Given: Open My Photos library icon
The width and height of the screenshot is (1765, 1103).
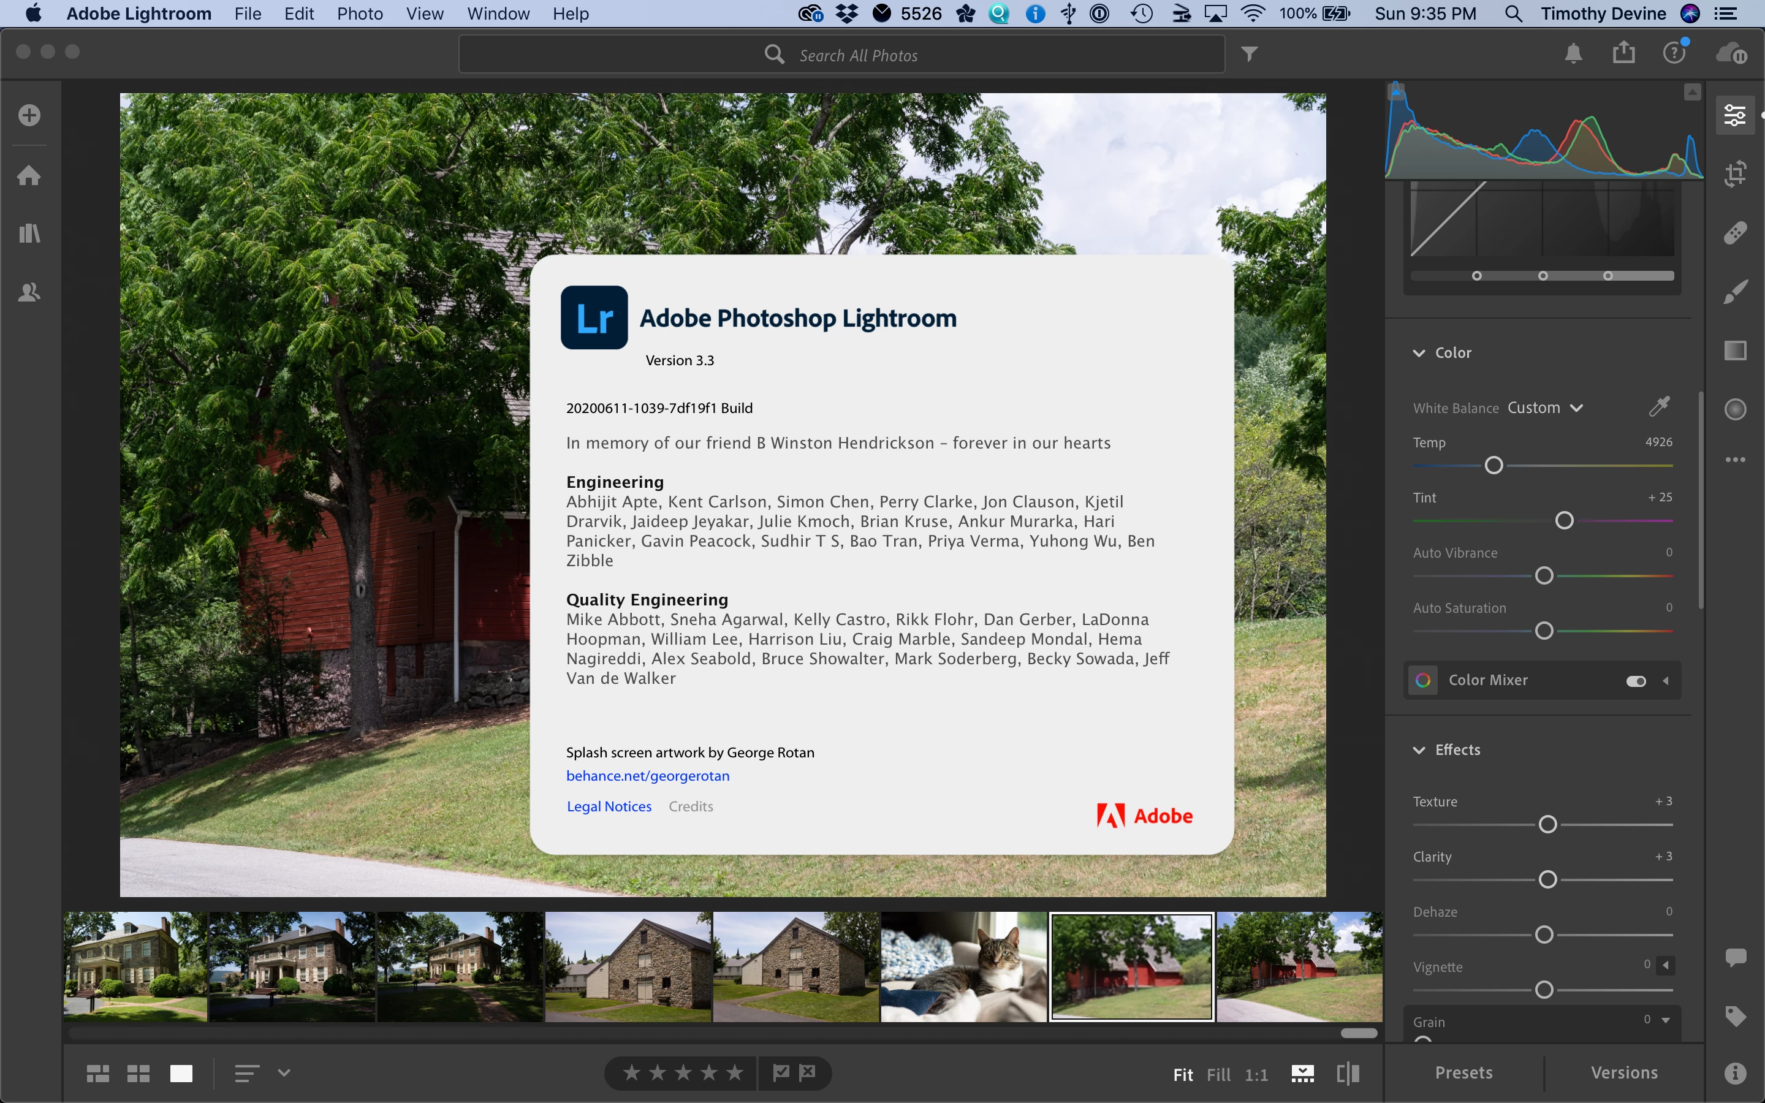Looking at the screenshot, I should click(x=29, y=233).
